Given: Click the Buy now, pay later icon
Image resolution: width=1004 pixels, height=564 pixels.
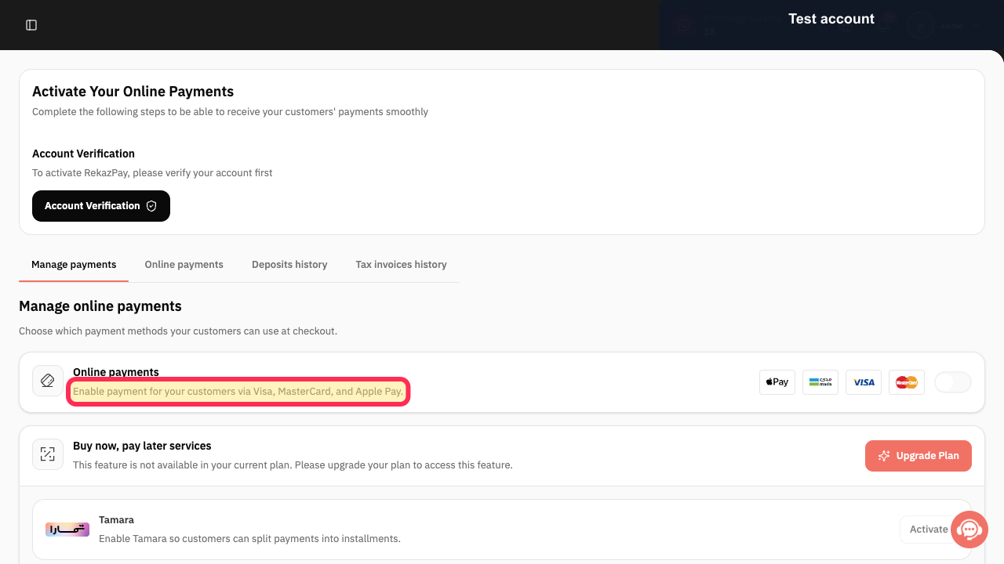Looking at the screenshot, I should (x=48, y=454).
